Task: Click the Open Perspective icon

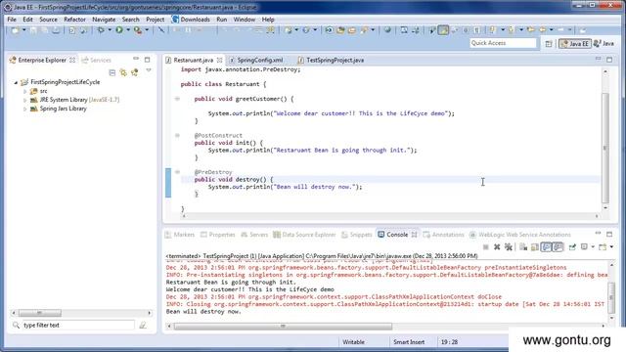Action: 549,43
